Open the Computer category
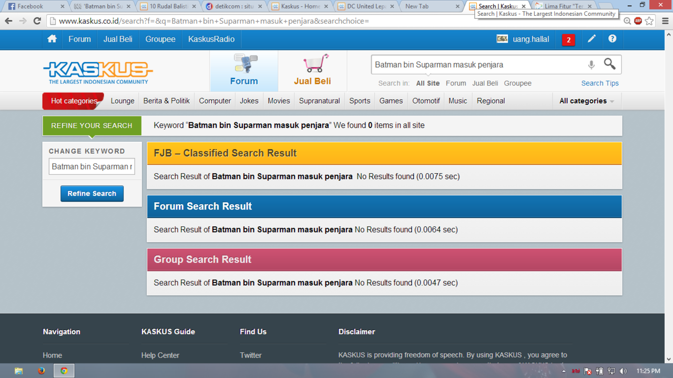The image size is (673, 378). (x=215, y=101)
